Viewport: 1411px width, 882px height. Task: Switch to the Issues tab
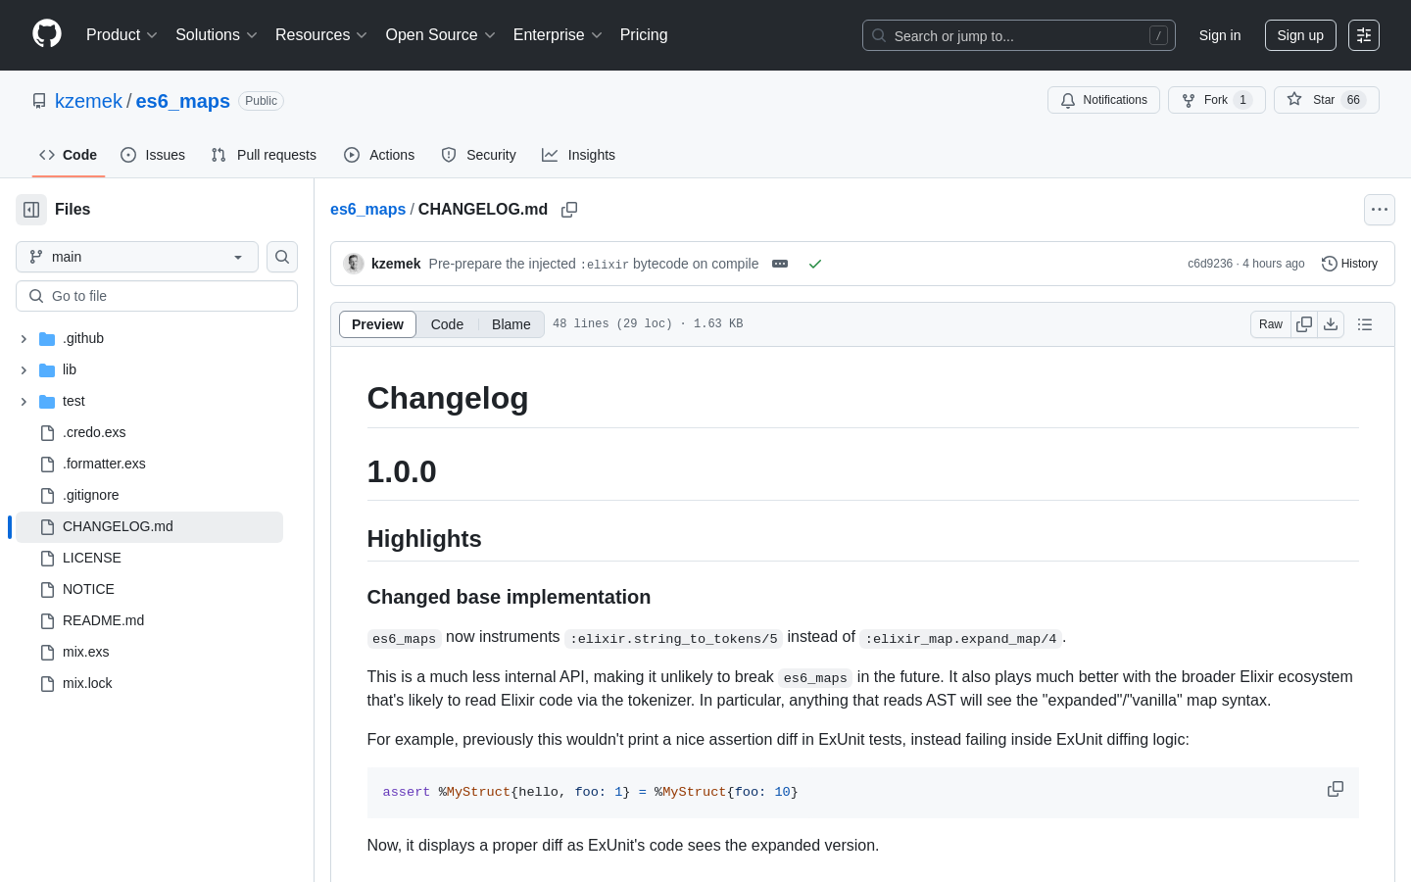[153, 155]
